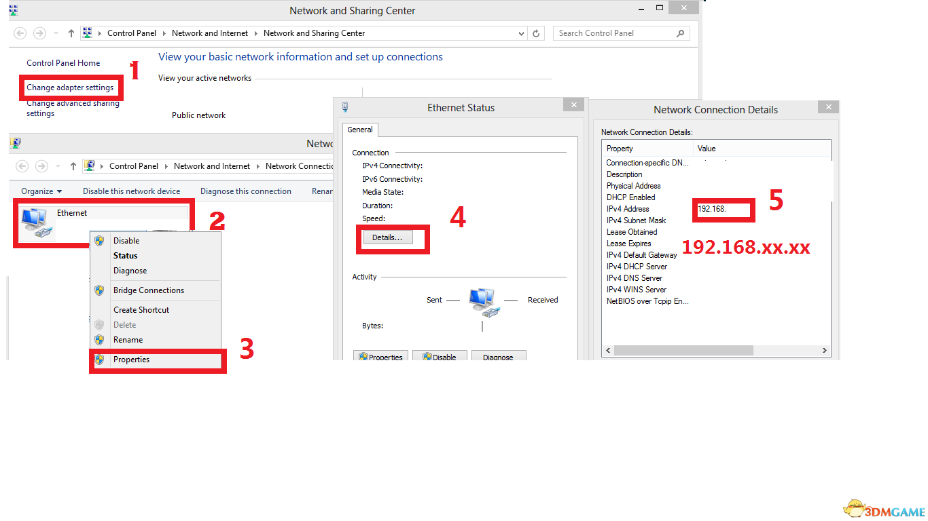Select Physical Address row
The image size is (928, 521).
point(716,186)
